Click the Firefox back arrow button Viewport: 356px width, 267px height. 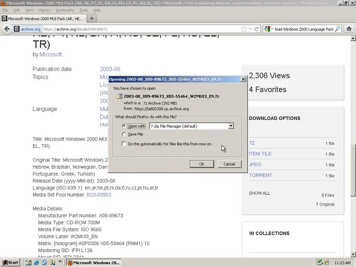pyautogui.click(x=7, y=29)
